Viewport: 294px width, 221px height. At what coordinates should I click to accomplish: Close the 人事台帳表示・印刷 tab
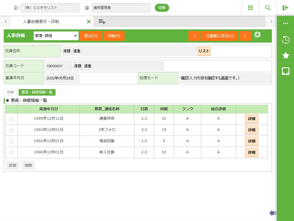point(89,22)
